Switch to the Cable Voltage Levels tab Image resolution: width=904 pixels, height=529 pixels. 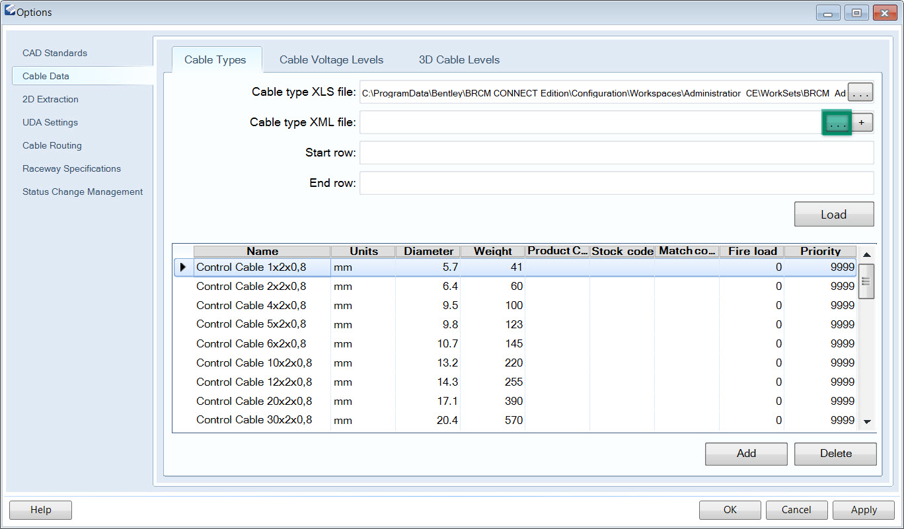(x=331, y=59)
